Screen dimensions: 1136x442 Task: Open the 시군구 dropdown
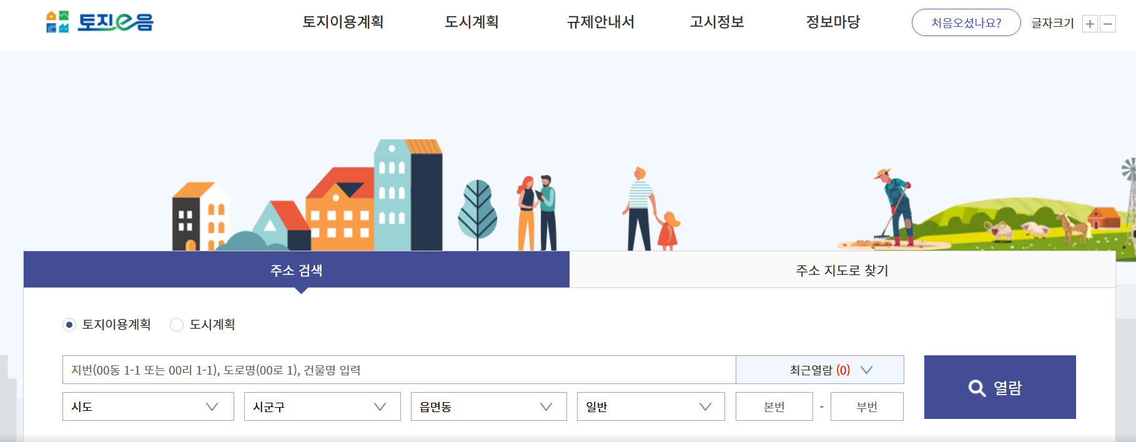click(322, 407)
